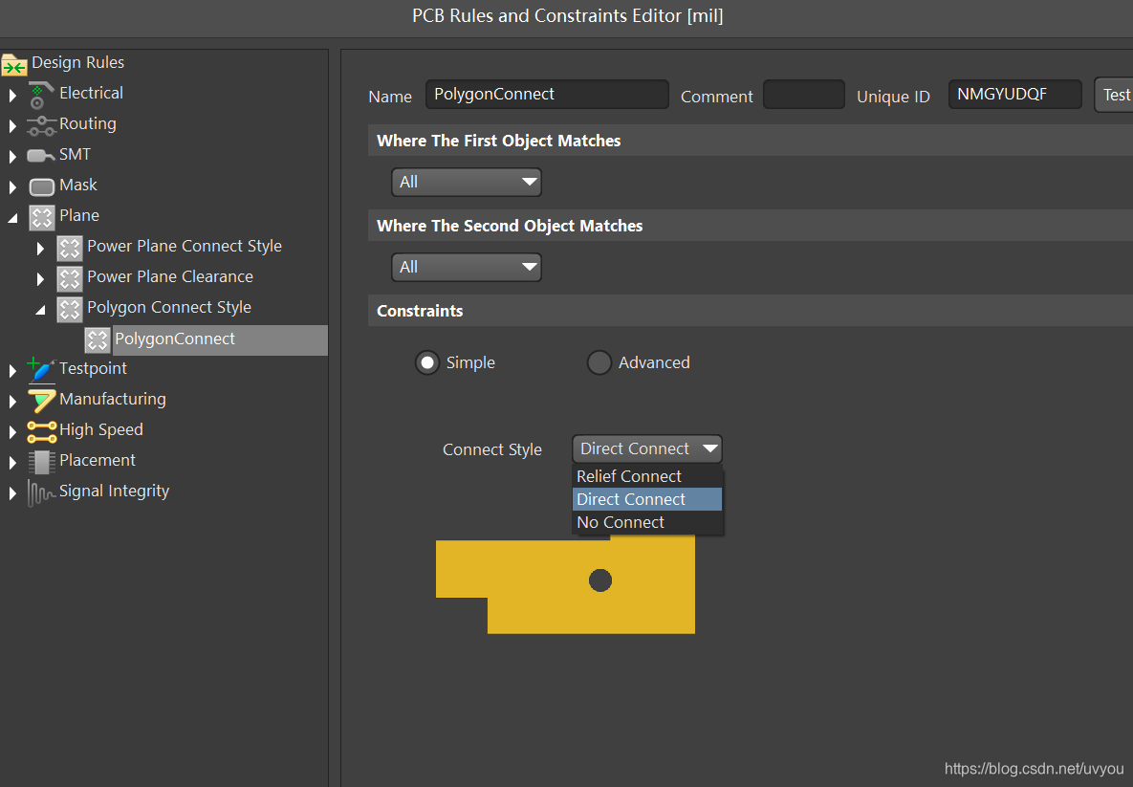Click the Routing rules category icon

(x=41, y=124)
